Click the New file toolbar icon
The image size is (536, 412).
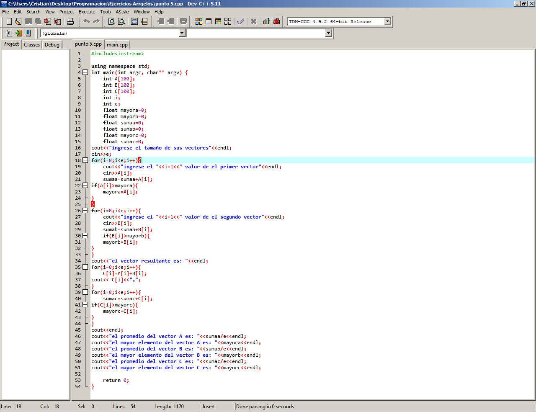tap(9, 21)
